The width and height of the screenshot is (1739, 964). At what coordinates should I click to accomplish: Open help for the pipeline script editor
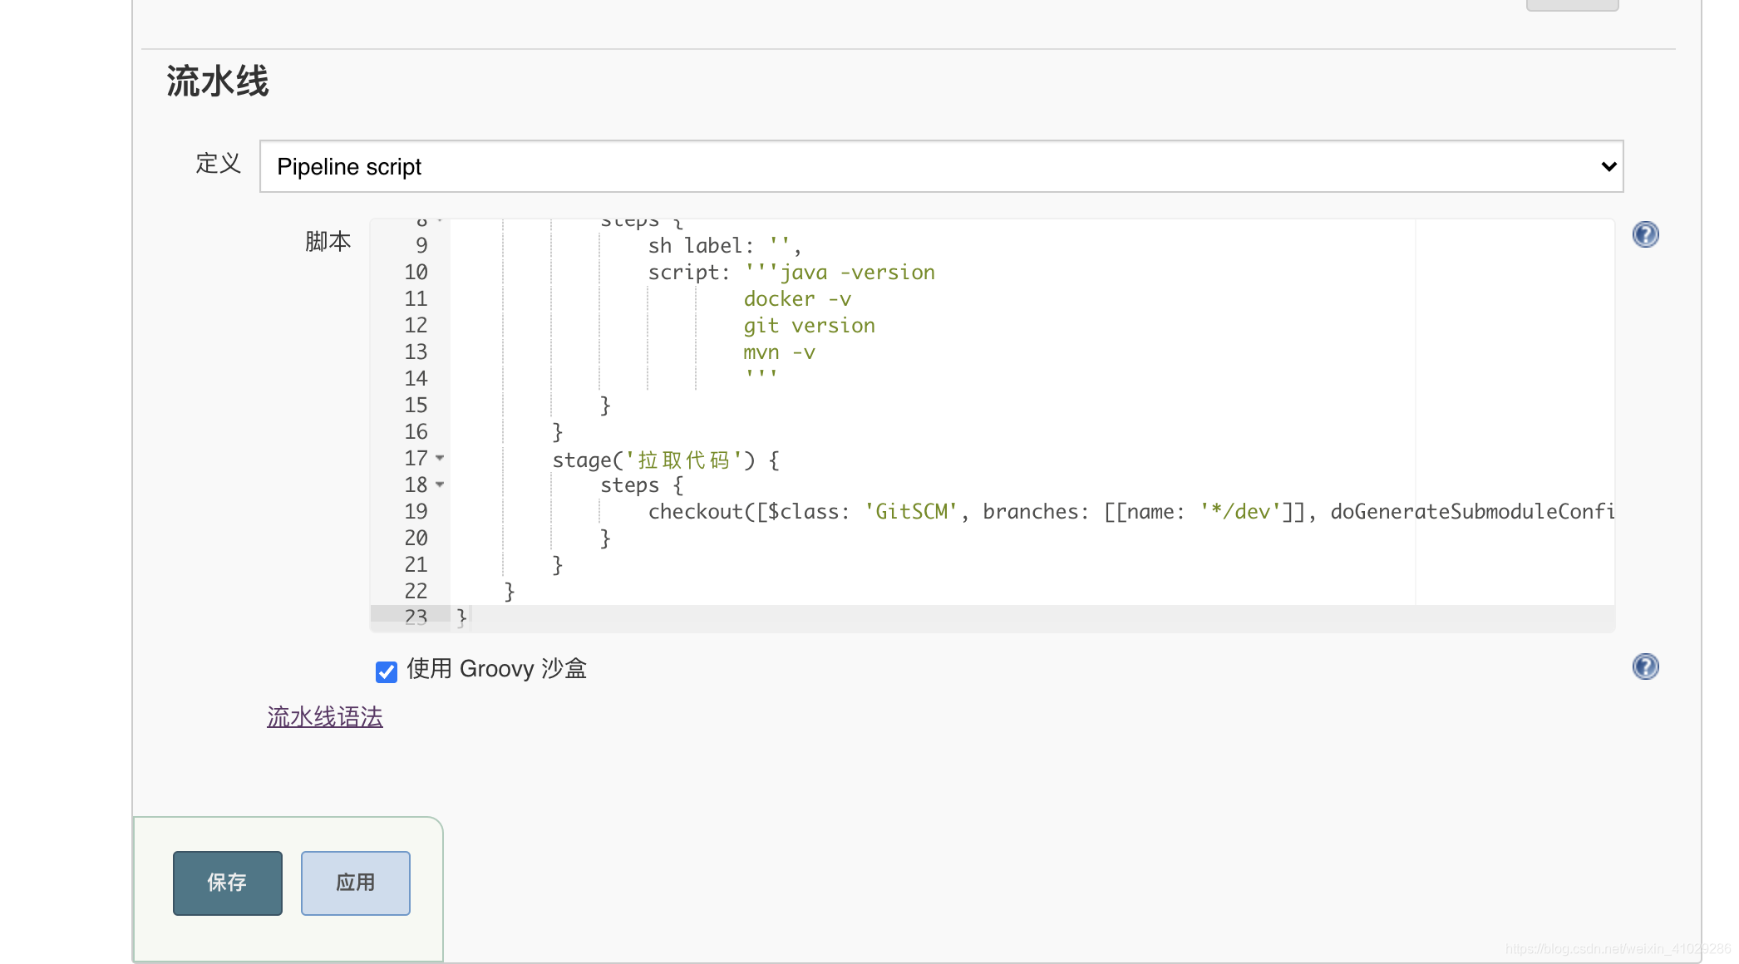[x=1645, y=234]
